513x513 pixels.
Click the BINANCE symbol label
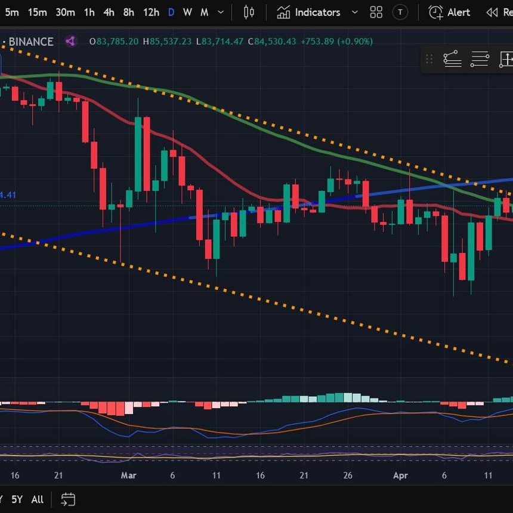click(x=31, y=42)
